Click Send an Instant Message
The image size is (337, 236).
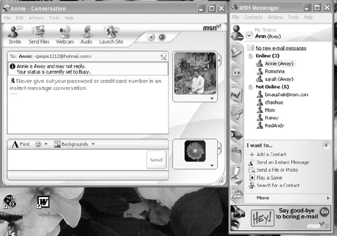pos(279,162)
